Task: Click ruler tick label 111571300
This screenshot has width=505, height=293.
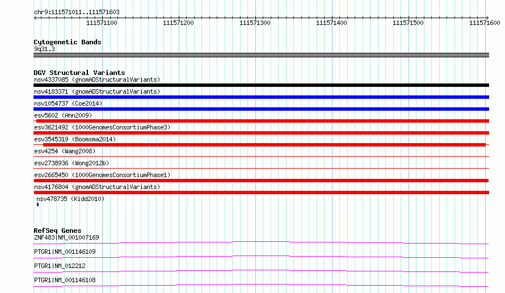Action: pyautogui.click(x=255, y=23)
